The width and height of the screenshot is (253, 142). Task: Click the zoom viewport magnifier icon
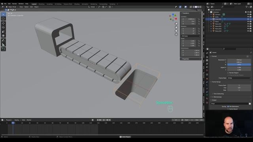[x=176, y=24]
